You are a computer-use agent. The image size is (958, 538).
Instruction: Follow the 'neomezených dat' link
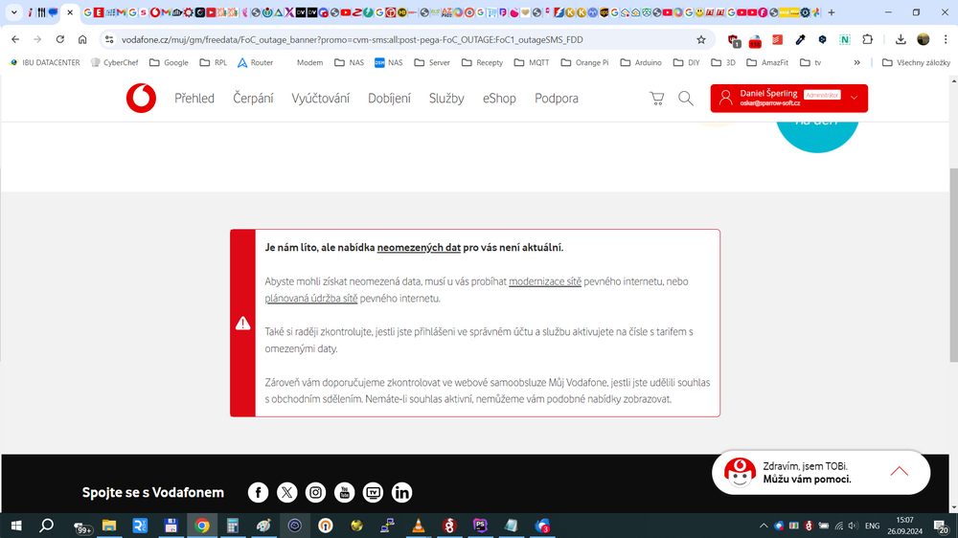coord(419,247)
